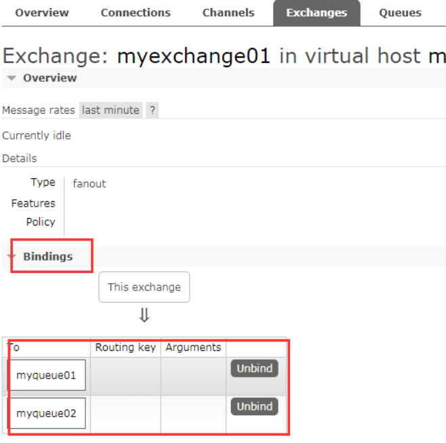Image resolution: width=446 pixels, height=443 pixels.
Task: Unbind myqueue02 from the exchange
Action: click(254, 406)
